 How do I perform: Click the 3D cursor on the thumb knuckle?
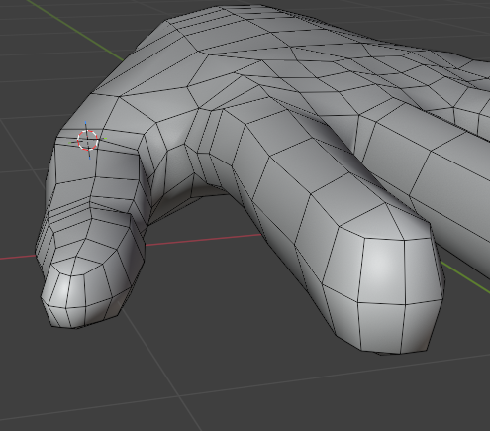coord(88,141)
